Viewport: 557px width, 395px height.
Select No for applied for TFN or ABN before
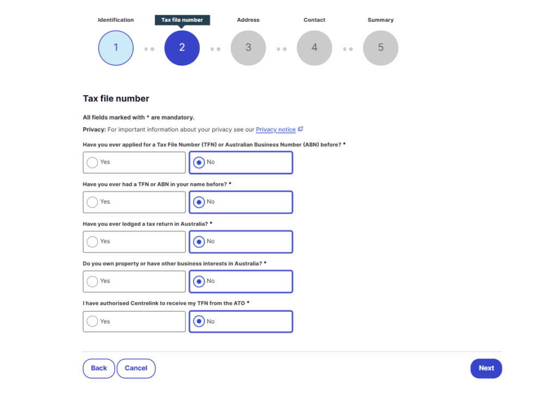(x=199, y=162)
